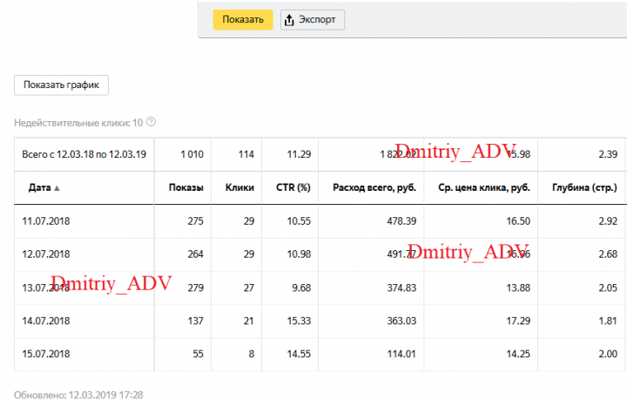Sort table by Показы column

point(186,187)
